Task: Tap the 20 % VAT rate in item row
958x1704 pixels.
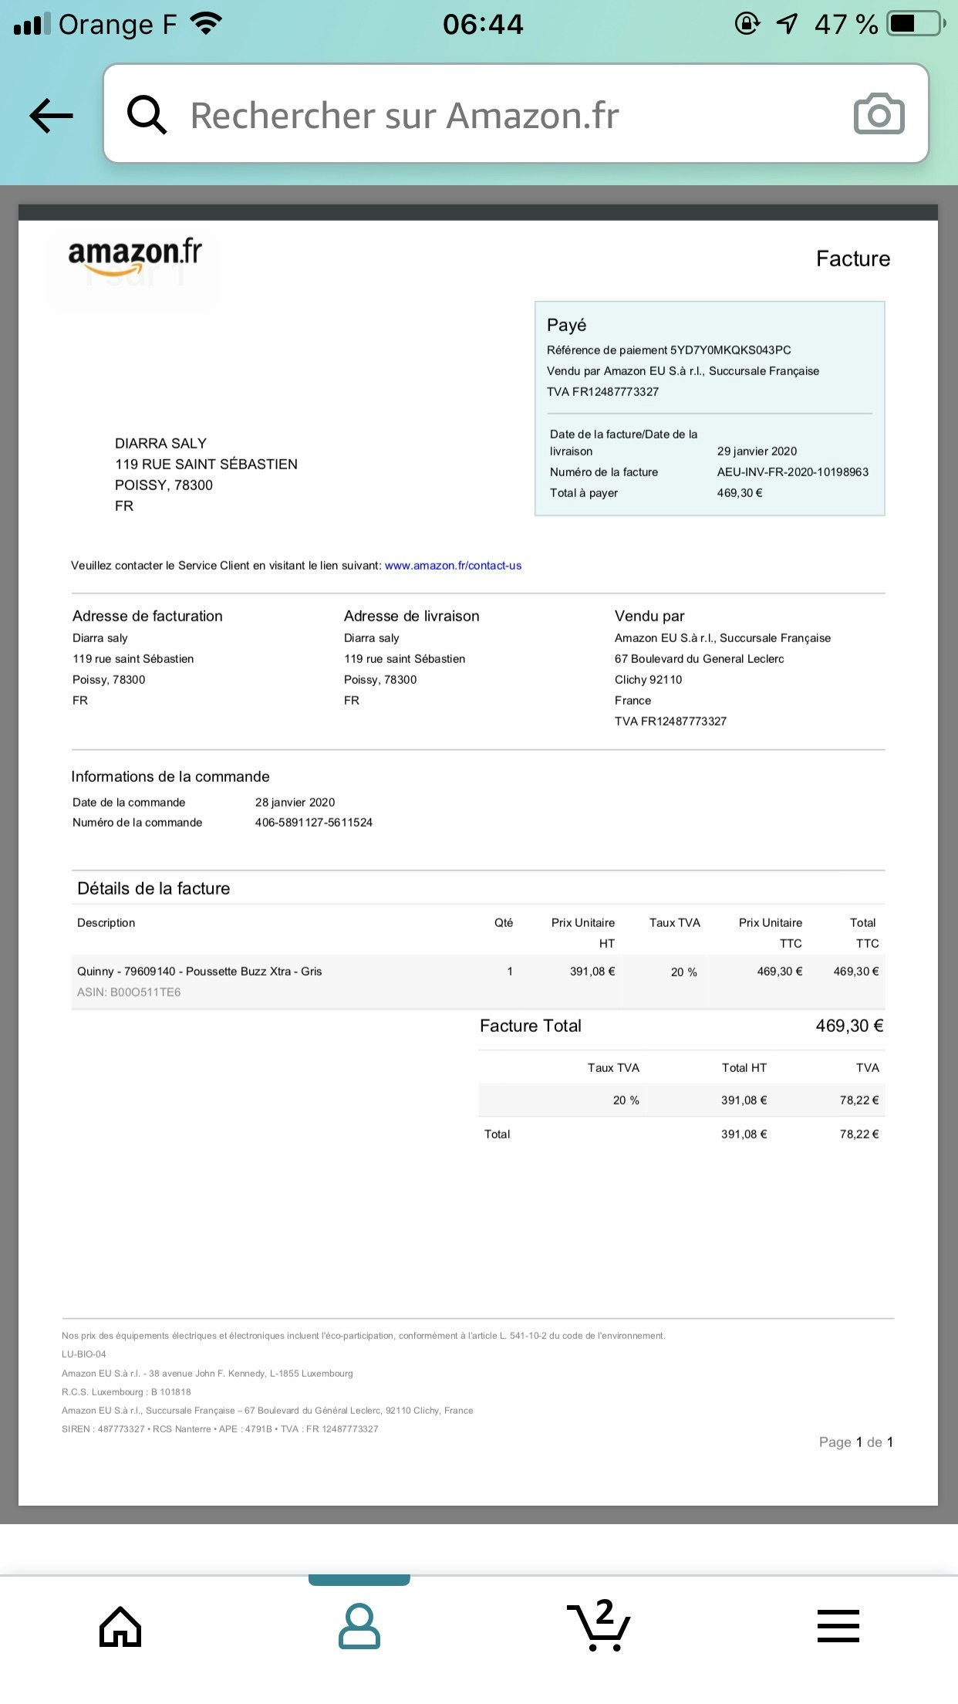Action: point(684,972)
